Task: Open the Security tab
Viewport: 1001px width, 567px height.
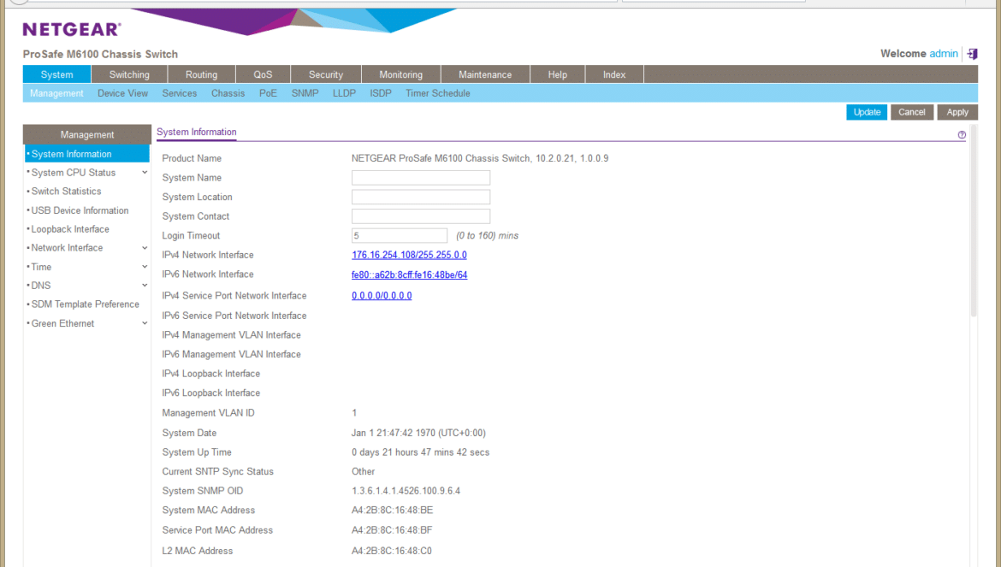Action: pos(326,74)
